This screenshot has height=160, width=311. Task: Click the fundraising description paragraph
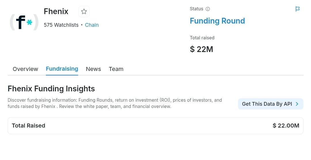[115, 103]
